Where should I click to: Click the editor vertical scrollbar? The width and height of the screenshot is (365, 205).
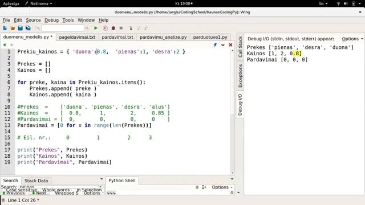pyautogui.click(x=232, y=112)
